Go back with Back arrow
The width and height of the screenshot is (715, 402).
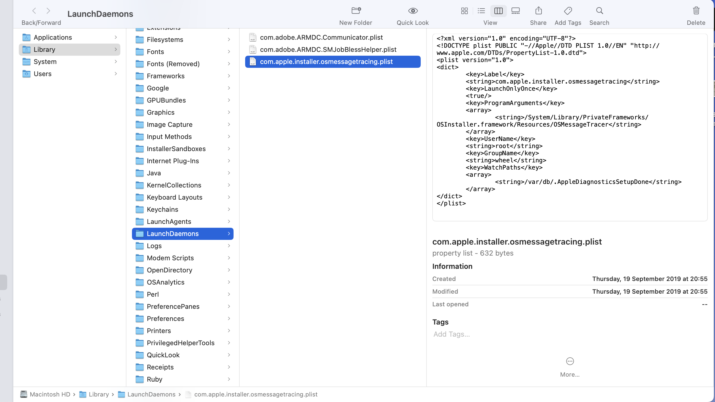click(x=34, y=11)
